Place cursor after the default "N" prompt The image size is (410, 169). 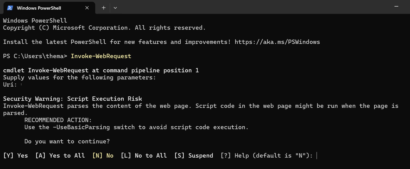(317, 156)
